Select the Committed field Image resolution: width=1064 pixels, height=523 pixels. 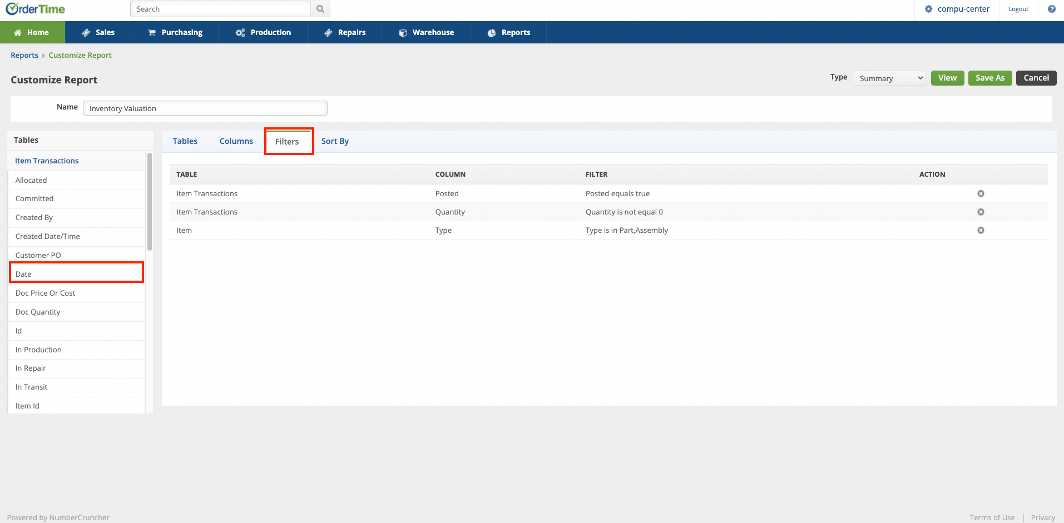coord(77,198)
